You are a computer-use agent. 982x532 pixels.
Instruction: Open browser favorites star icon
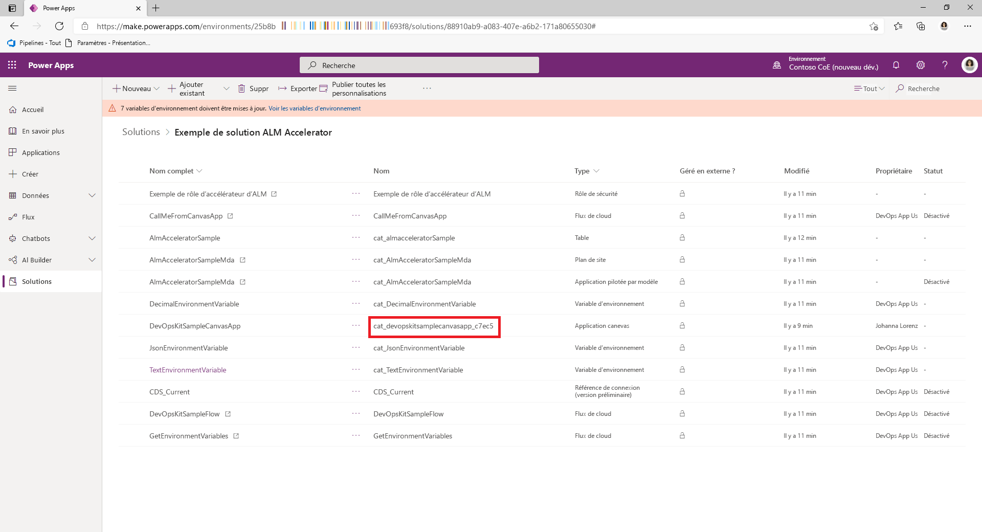click(x=898, y=26)
